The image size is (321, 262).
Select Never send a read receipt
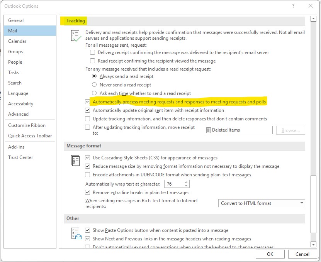94,85
